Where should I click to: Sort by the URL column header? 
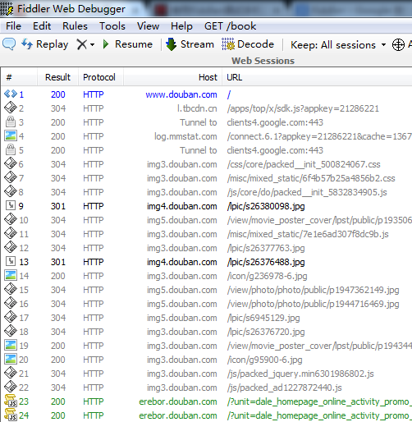click(x=318, y=77)
